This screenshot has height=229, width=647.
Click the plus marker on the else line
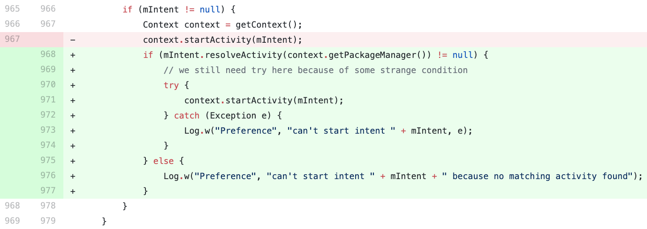73,161
